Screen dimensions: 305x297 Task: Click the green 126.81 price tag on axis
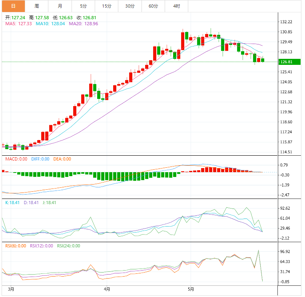289,62
